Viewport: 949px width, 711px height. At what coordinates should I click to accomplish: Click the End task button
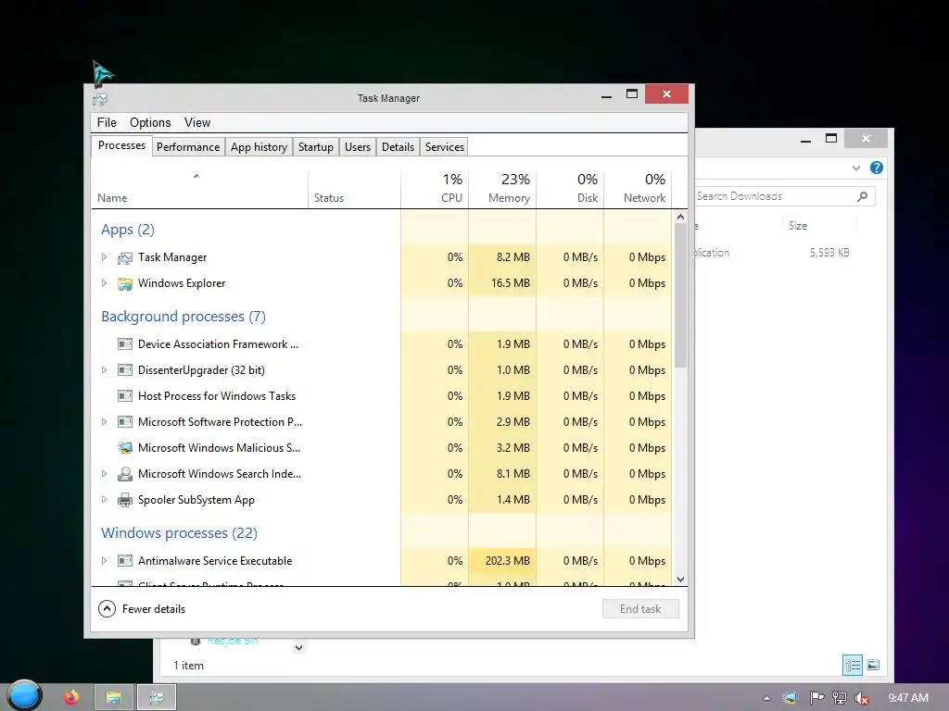click(x=640, y=609)
